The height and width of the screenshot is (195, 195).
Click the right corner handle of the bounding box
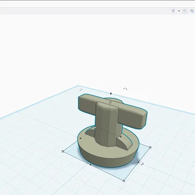point(150,147)
